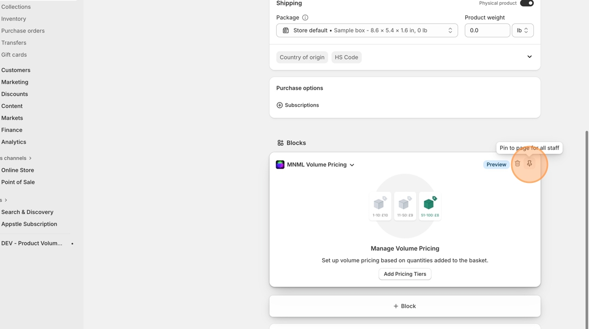Viewport: 589px width, 329px height.
Task: Click the Preview badge
Action: pyautogui.click(x=496, y=164)
